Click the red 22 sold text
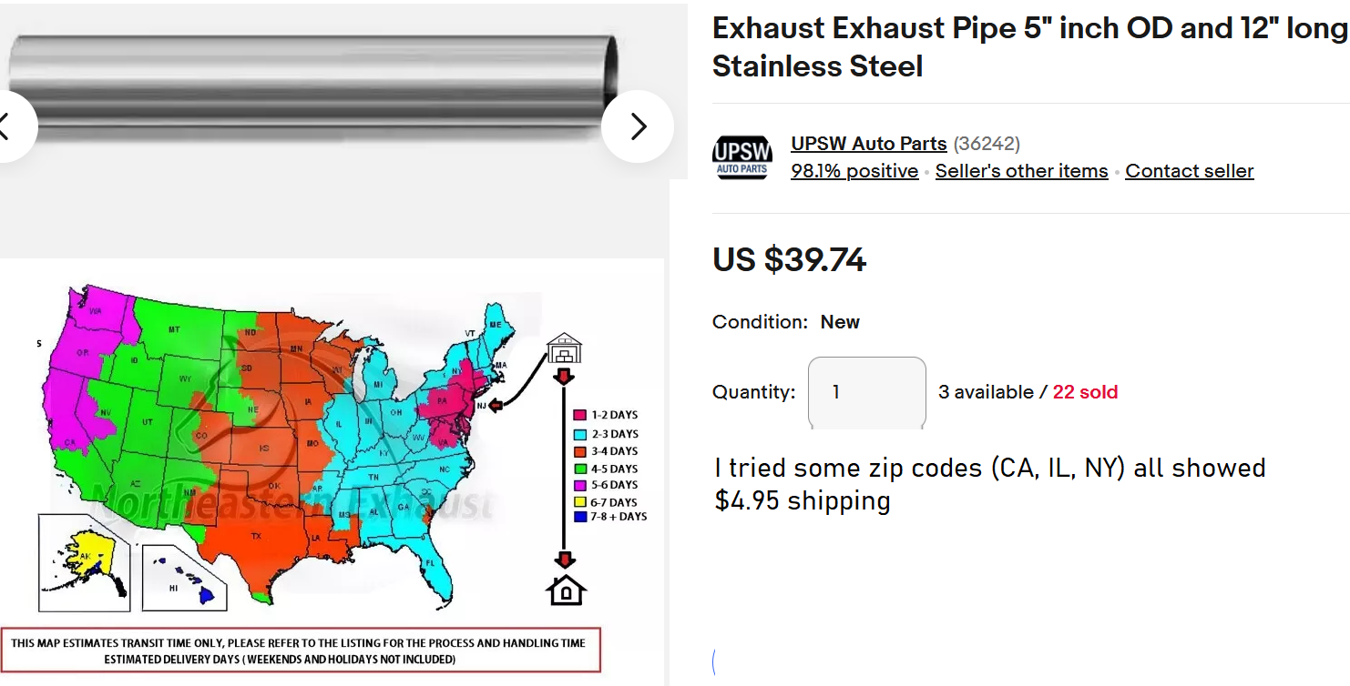Image resolution: width=1350 pixels, height=686 pixels. pos(1085,392)
